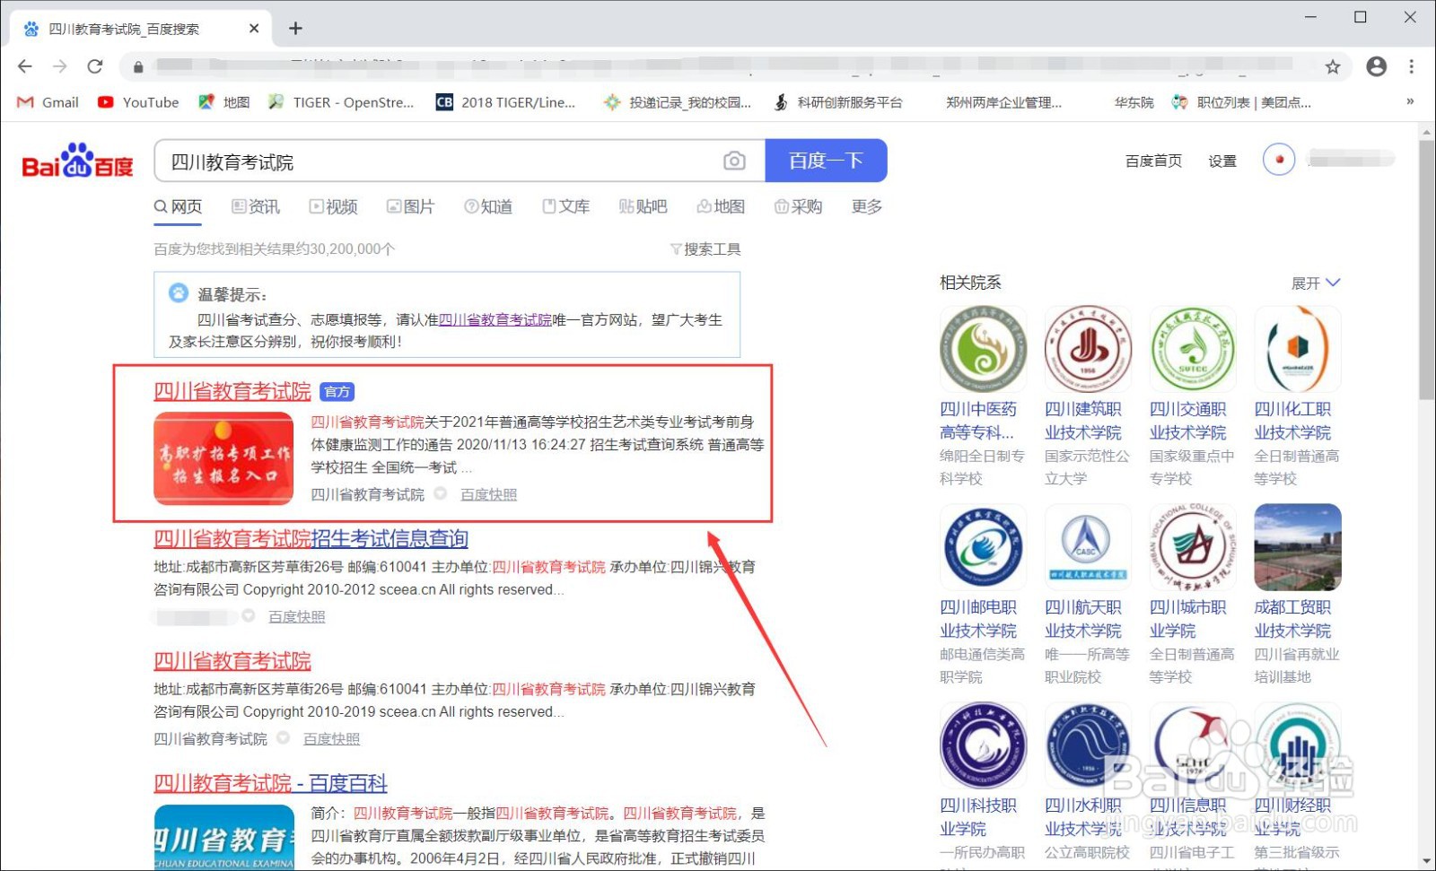Expand 相关院系 with 展开
Screen dimensions: 1436x871
(1316, 283)
